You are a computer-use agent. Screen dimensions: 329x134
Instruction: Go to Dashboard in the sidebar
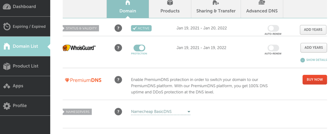click(x=25, y=7)
